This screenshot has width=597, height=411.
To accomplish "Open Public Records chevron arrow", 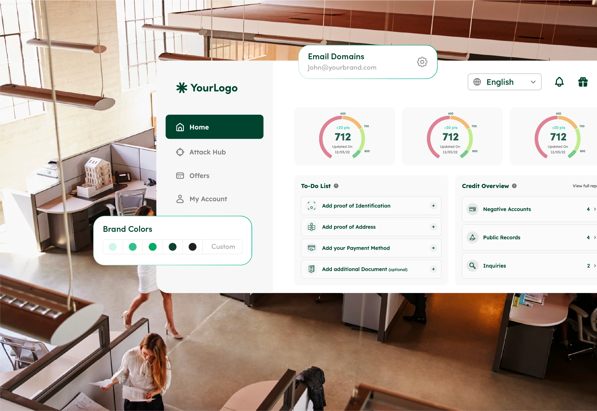I will pos(595,237).
